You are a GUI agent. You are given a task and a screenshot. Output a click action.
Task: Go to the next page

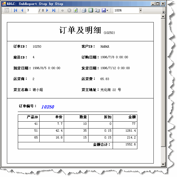47,10
